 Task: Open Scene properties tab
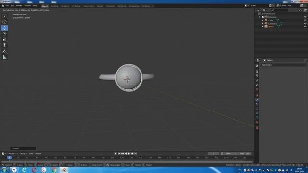click(257, 85)
